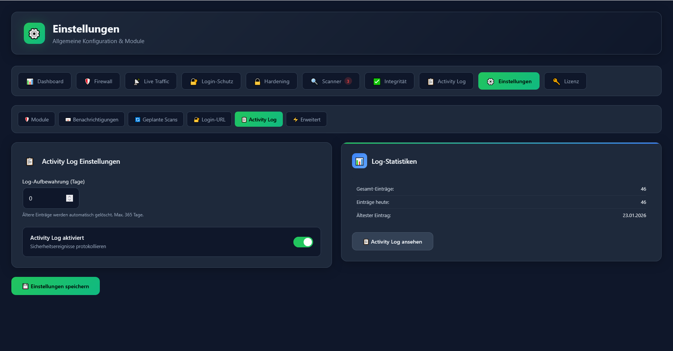Click the Log-Statistiken chart icon
The image size is (673, 351).
click(360, 161)
